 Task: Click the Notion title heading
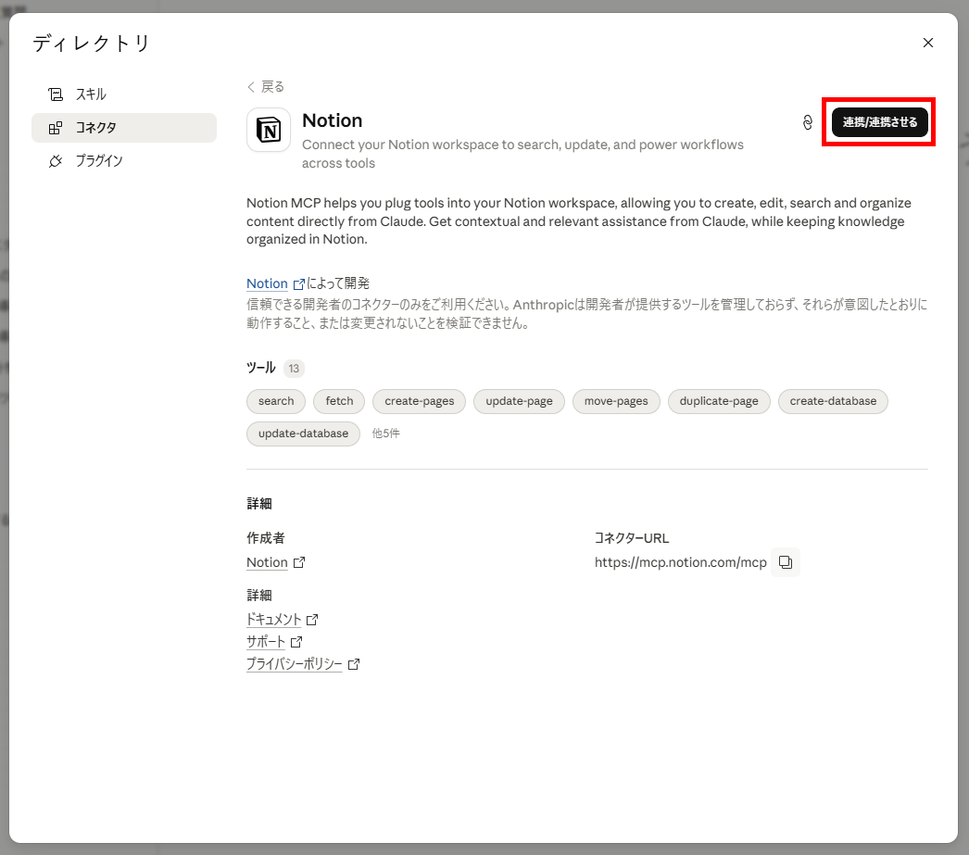332,120
